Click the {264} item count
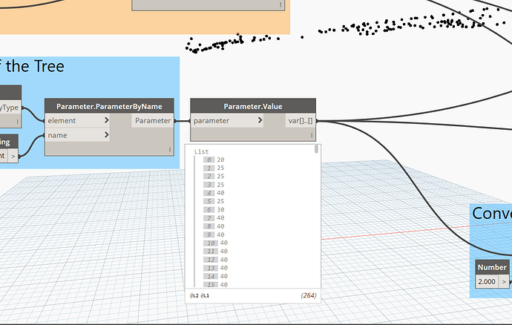The width and height of the screenshot is (512, 325). tap(308, 295)
